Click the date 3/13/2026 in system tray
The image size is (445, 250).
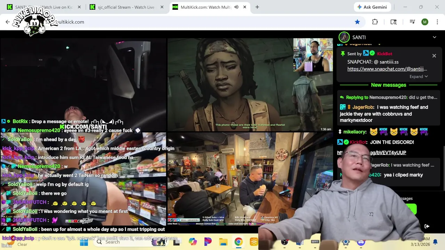tap(420, 244)
